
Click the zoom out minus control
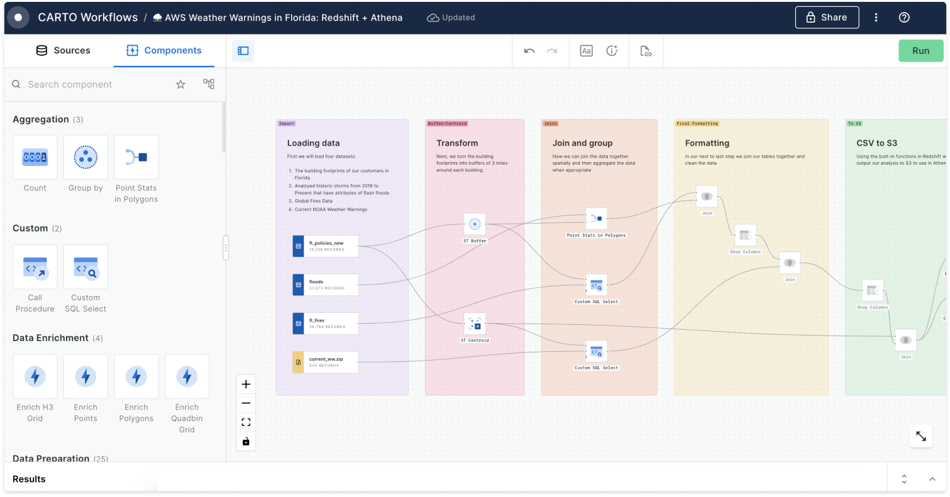click(x=246, y=403)
